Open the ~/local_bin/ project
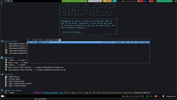The height and width of the screenshot is (100, 177). pos(14,79)
